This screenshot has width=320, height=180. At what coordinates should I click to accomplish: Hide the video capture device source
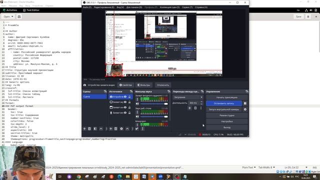125,96
